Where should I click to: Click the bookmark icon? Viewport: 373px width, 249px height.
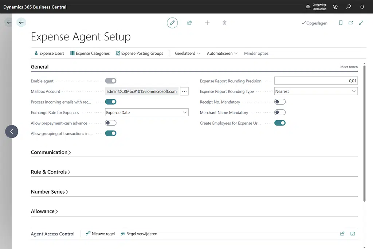click(341, 23)
